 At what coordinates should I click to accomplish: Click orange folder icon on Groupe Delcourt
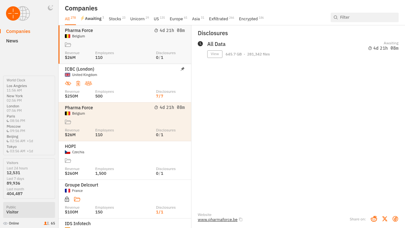77,199
